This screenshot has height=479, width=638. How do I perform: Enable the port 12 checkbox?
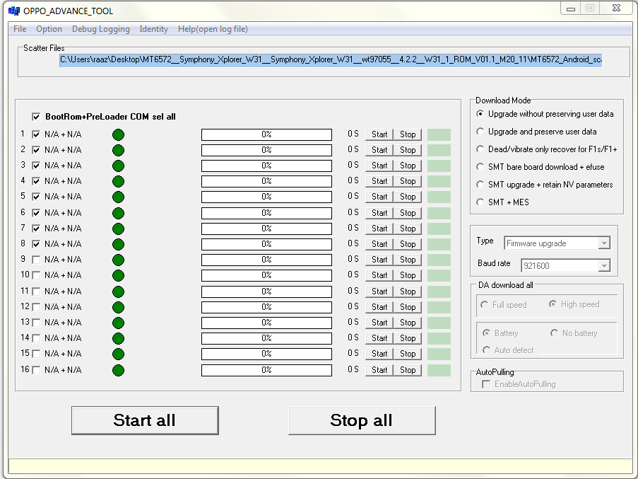(36, 306)
